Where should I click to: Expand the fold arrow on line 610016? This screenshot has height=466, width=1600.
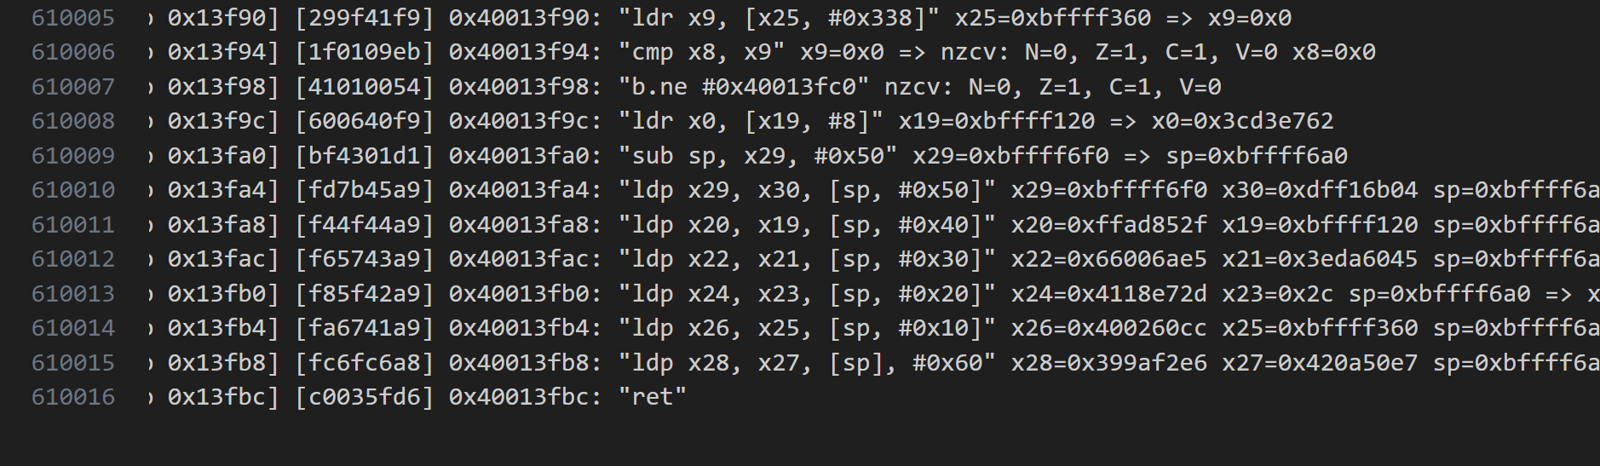150,397
